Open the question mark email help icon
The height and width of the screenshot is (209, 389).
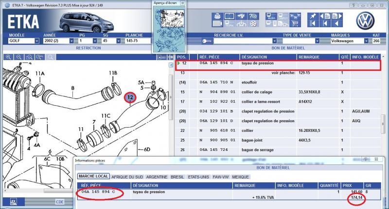pos(253,16)
